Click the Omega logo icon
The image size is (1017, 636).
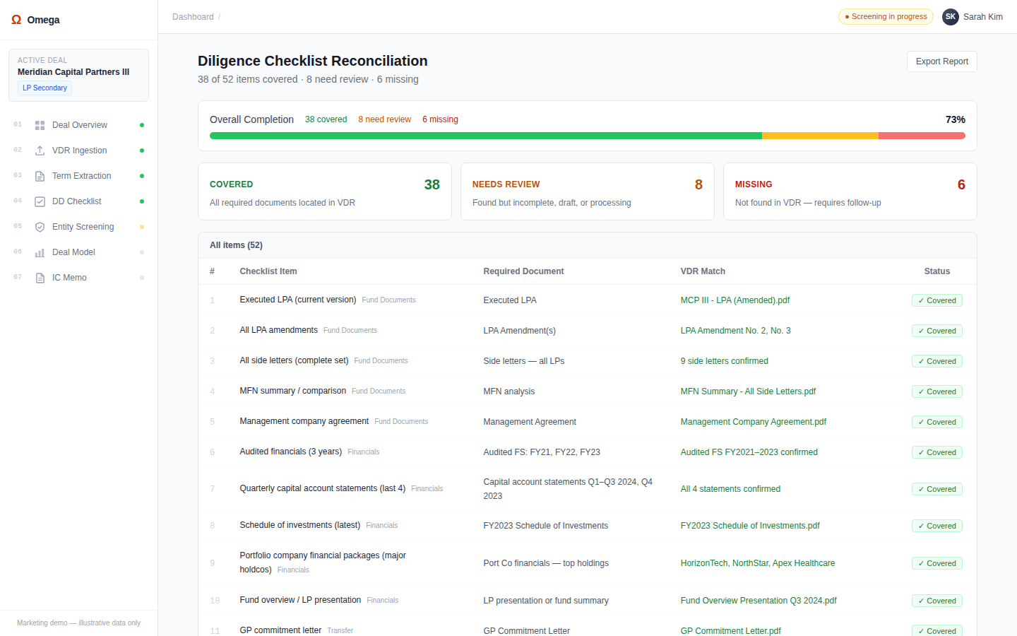click(16, 20)
